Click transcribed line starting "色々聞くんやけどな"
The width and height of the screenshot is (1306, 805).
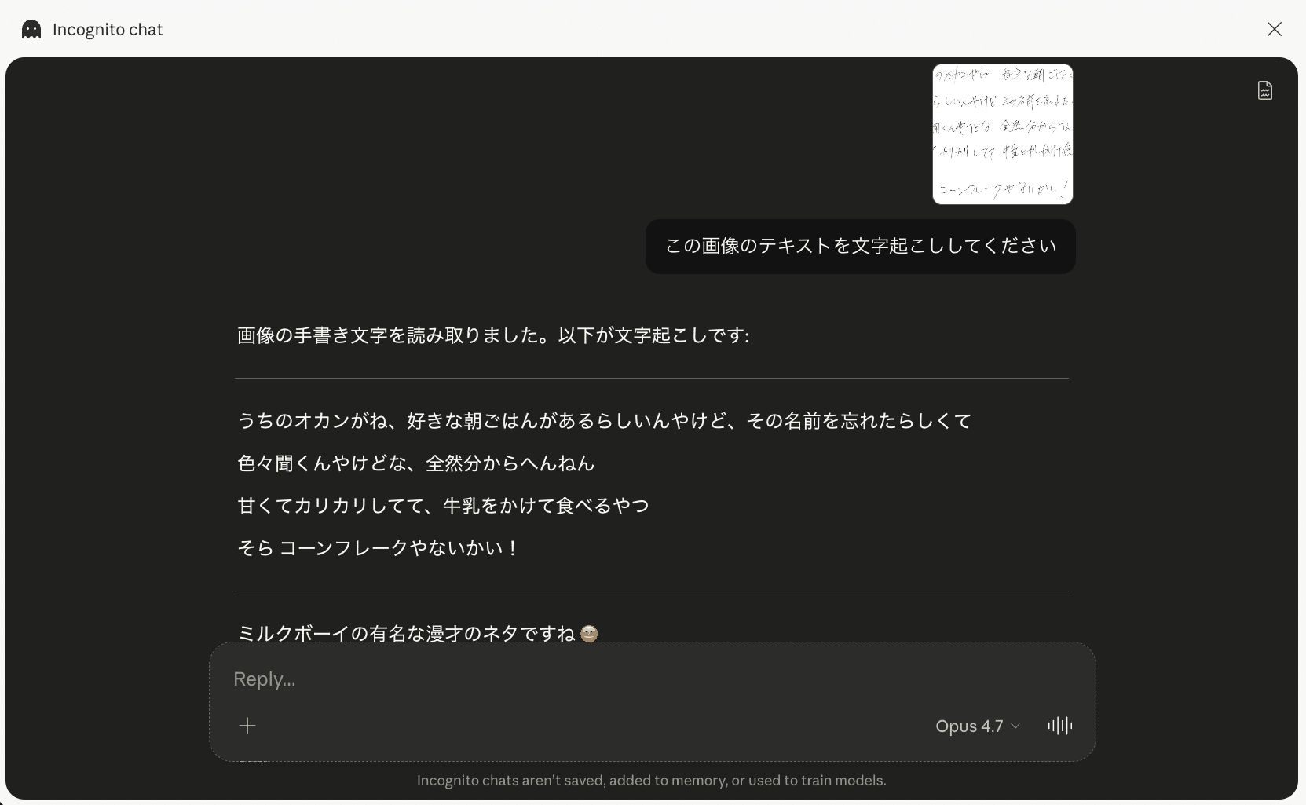[415, 463]
